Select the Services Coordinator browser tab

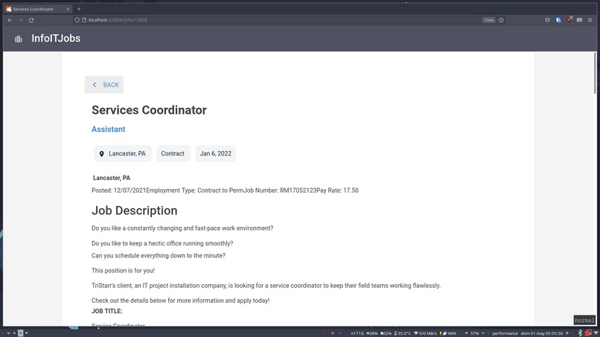pyautogui.click(x=37, y=9)
